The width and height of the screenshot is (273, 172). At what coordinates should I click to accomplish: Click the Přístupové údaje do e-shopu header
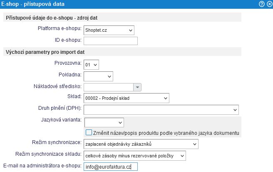click(x=122, y=18)
